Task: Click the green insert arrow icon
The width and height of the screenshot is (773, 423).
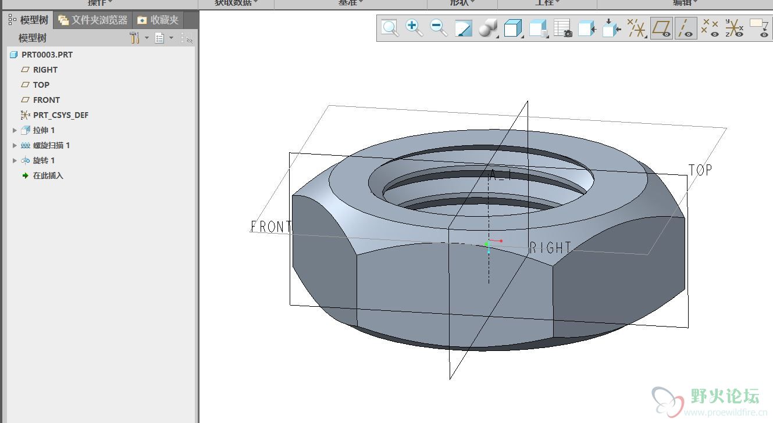Action: point(25,175)
